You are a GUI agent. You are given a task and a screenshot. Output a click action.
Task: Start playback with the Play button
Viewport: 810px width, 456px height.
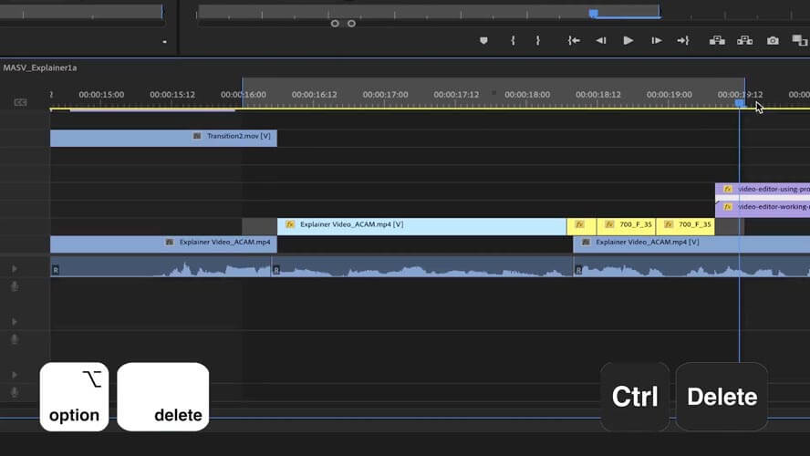pos(628,40)
